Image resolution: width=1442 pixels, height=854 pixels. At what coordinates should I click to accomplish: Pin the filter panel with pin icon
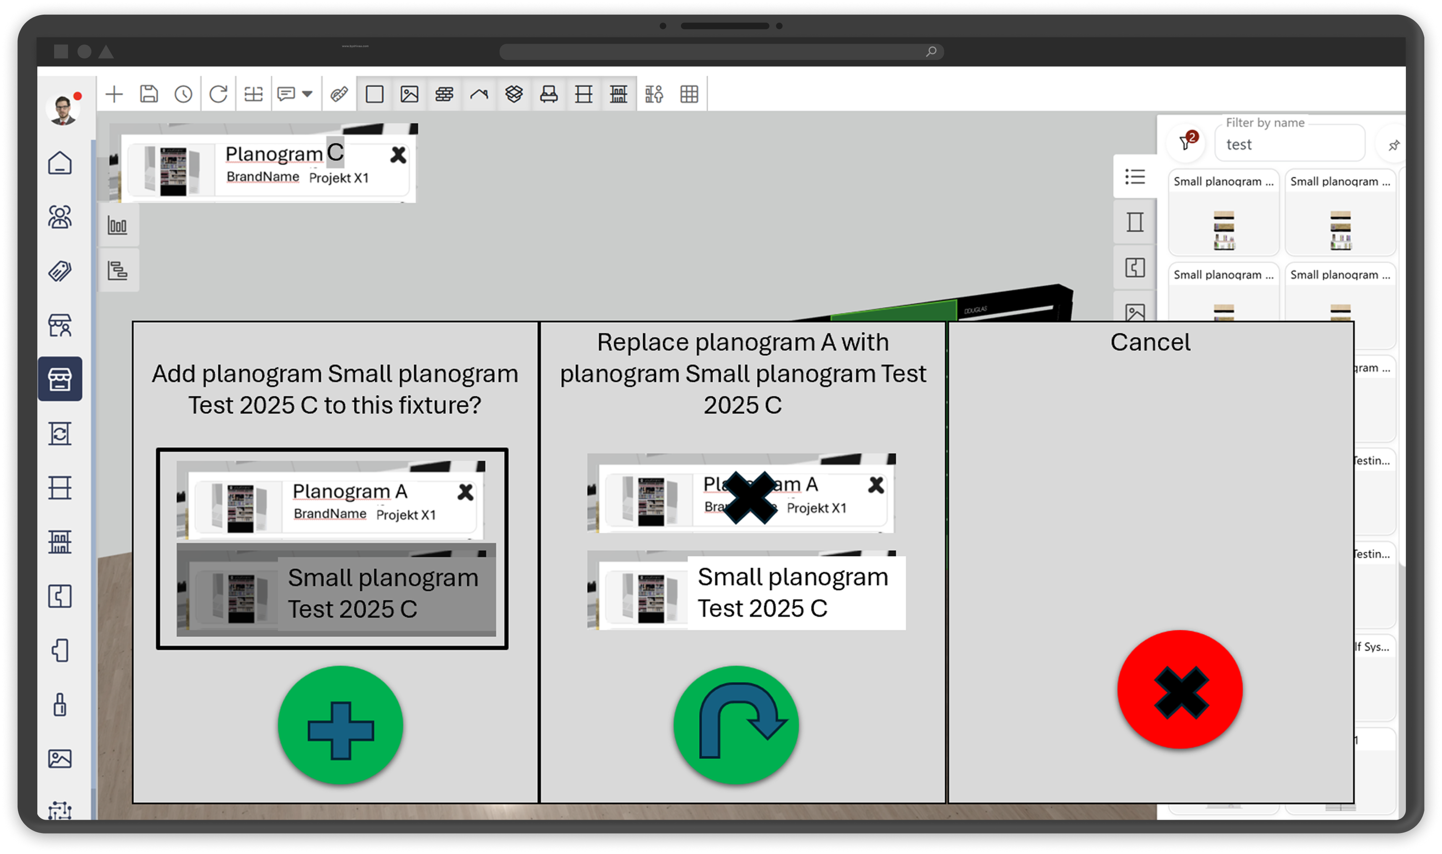point(1394,145)
